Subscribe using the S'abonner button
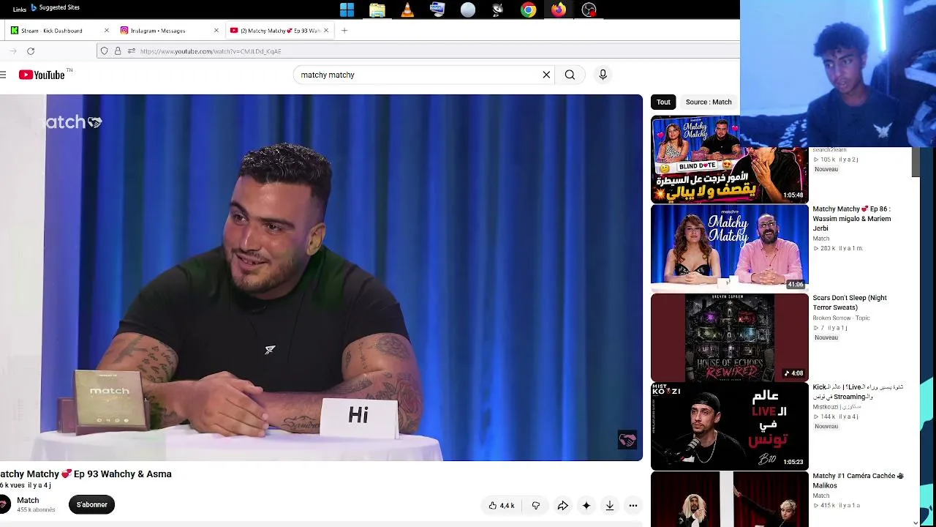The width and height of the screenshot is (936, 527). click(x=92, y=504)
